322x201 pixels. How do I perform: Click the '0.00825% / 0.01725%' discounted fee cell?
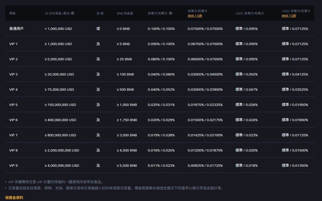205,165
